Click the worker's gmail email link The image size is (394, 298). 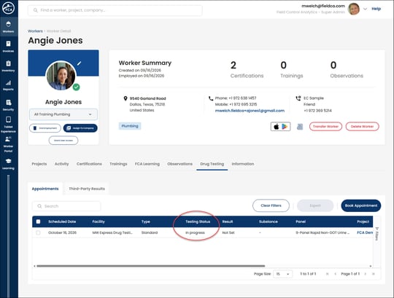point(250,111)
